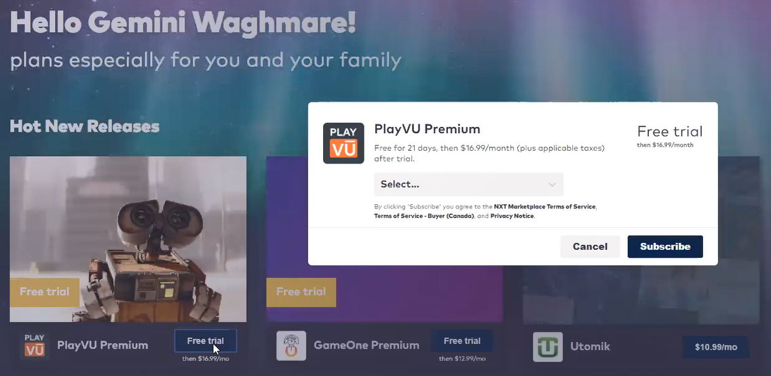Confirm with the Subscribe button
The height and width of the screenshot is (376, 771).
click(665, 247)
